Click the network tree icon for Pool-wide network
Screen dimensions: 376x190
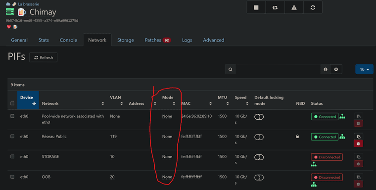click(x=342, y=116)
